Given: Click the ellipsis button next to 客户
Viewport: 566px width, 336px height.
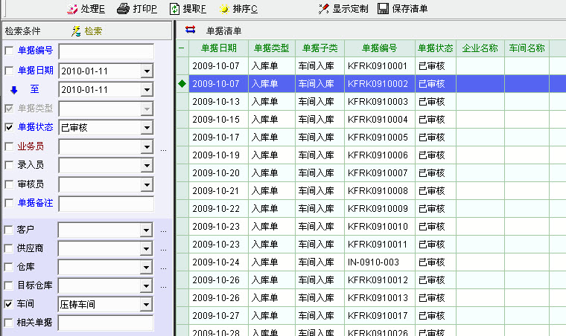Looking at the screenshot, I should coord(163,230).
